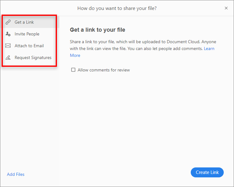Close the share file dialog
234x187 pixels.
pyautogui.click(x=226, y=8)
